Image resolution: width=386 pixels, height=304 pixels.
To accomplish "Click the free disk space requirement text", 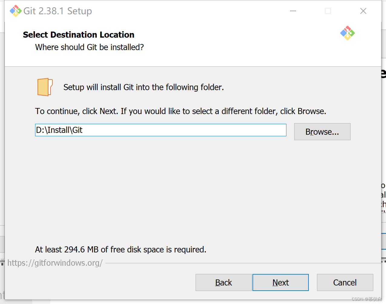I will pos(120,250).
